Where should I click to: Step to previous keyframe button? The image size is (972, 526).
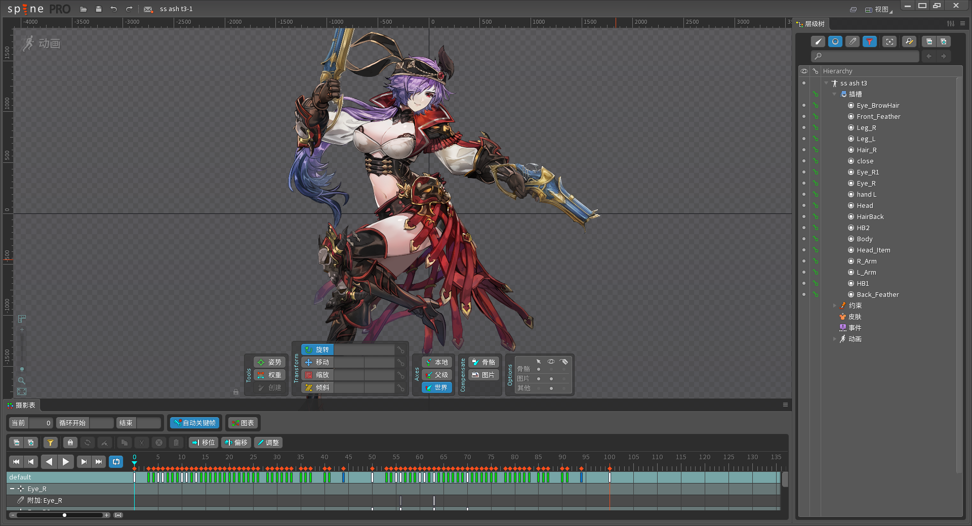[x=31, y=461]
